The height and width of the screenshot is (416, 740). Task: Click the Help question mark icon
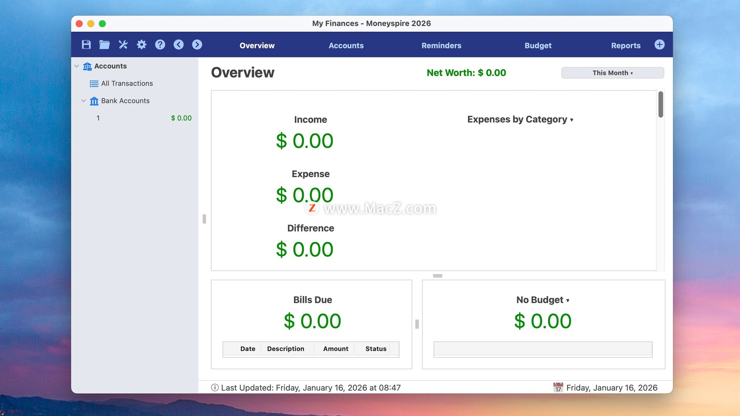coord(160,45)
